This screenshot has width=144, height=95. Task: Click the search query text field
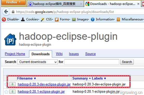point(92,62)
